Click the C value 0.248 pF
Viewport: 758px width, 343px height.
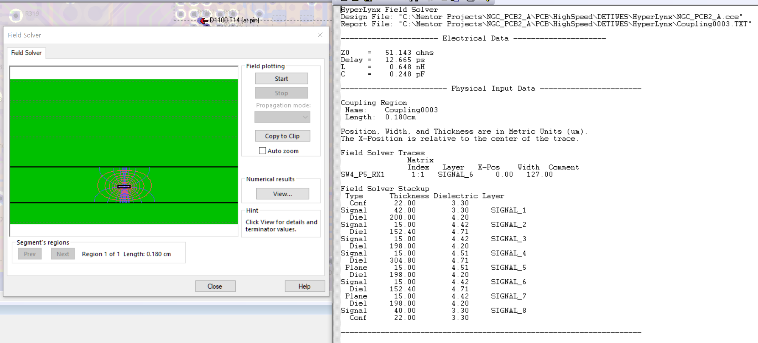pos(407,74)
